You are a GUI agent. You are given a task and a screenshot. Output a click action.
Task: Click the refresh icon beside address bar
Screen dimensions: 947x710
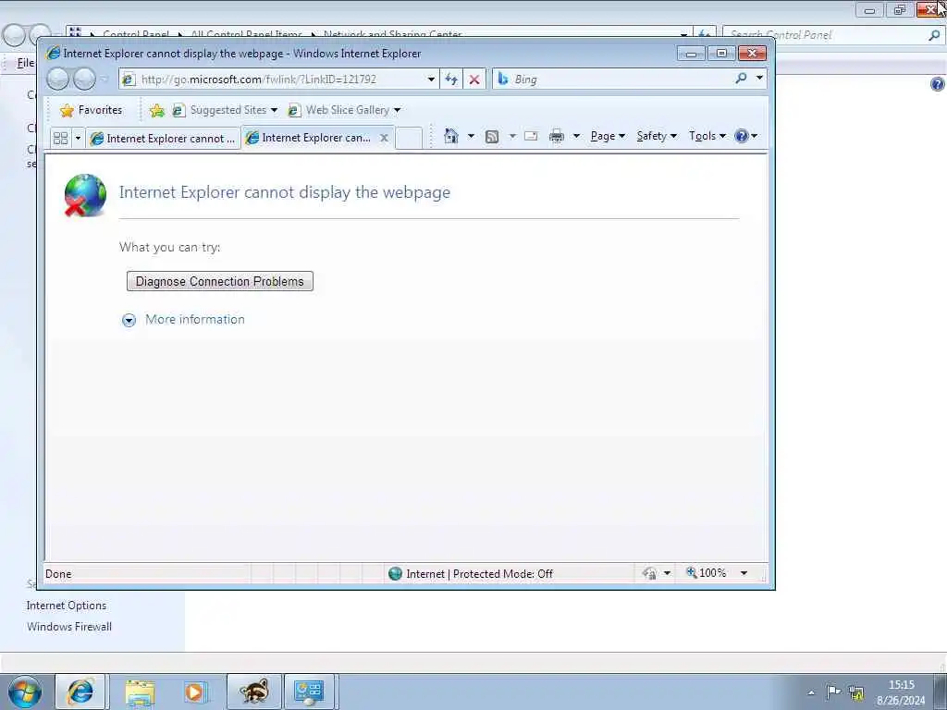[x=451, y=80]
